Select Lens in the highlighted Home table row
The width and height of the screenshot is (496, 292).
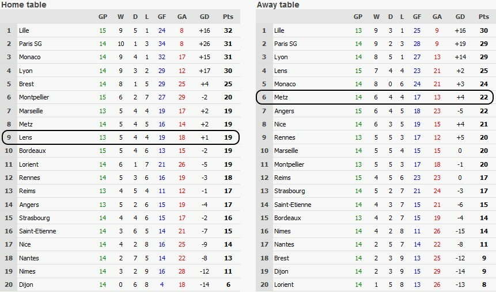tap(25, 137)
